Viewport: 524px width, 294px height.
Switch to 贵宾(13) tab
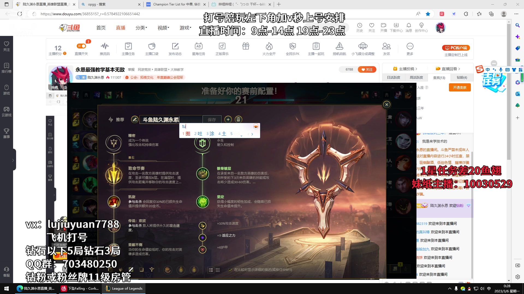click(x=439, y=78)
